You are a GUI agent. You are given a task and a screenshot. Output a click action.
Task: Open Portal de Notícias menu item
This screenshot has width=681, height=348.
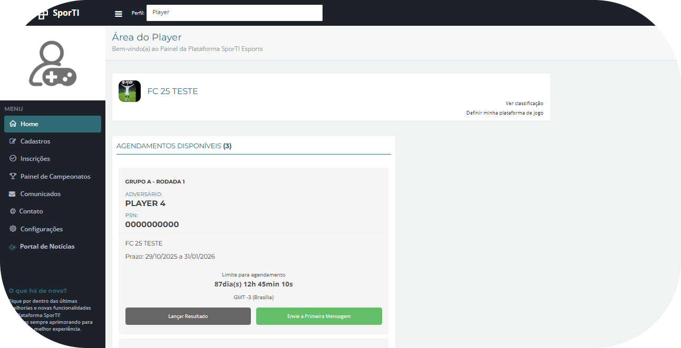47,247
